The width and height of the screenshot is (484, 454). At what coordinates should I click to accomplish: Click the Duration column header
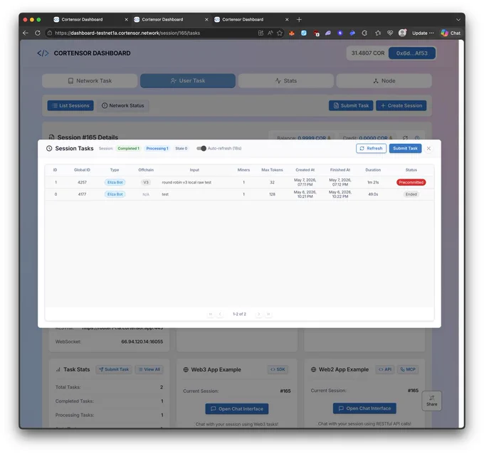373,170
